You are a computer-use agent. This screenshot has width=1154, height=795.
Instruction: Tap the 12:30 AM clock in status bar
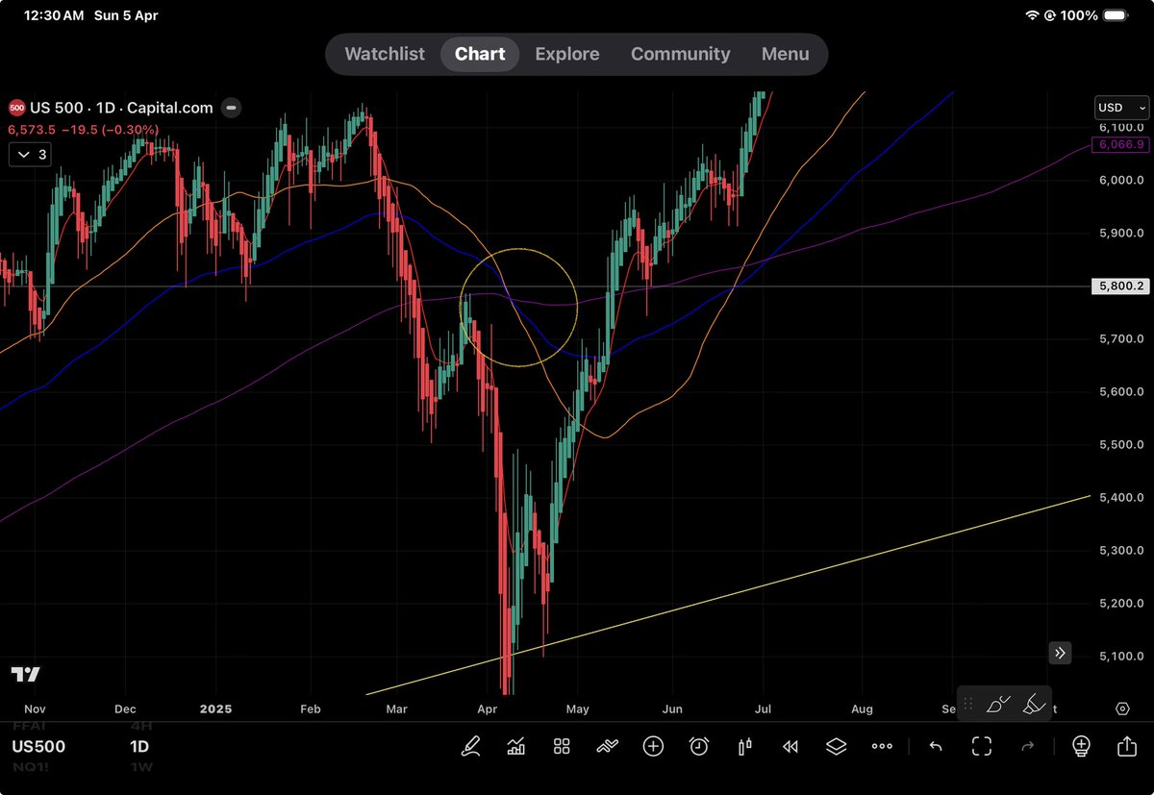(x=52, y=15)
